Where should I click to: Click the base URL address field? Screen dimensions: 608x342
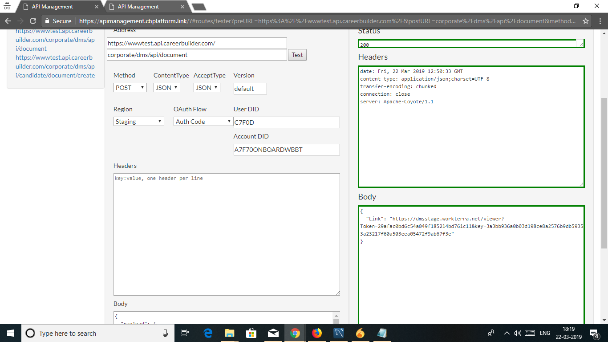coord(197,43)
